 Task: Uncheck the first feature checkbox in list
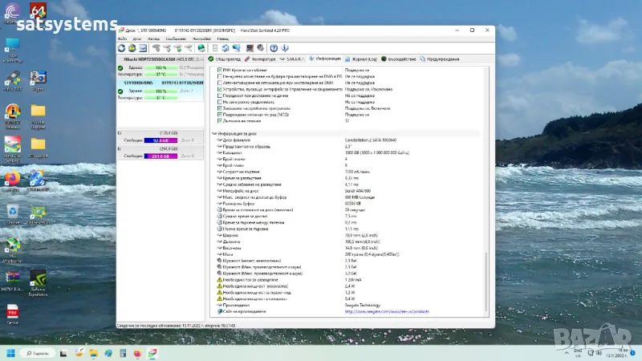[221, 70]
